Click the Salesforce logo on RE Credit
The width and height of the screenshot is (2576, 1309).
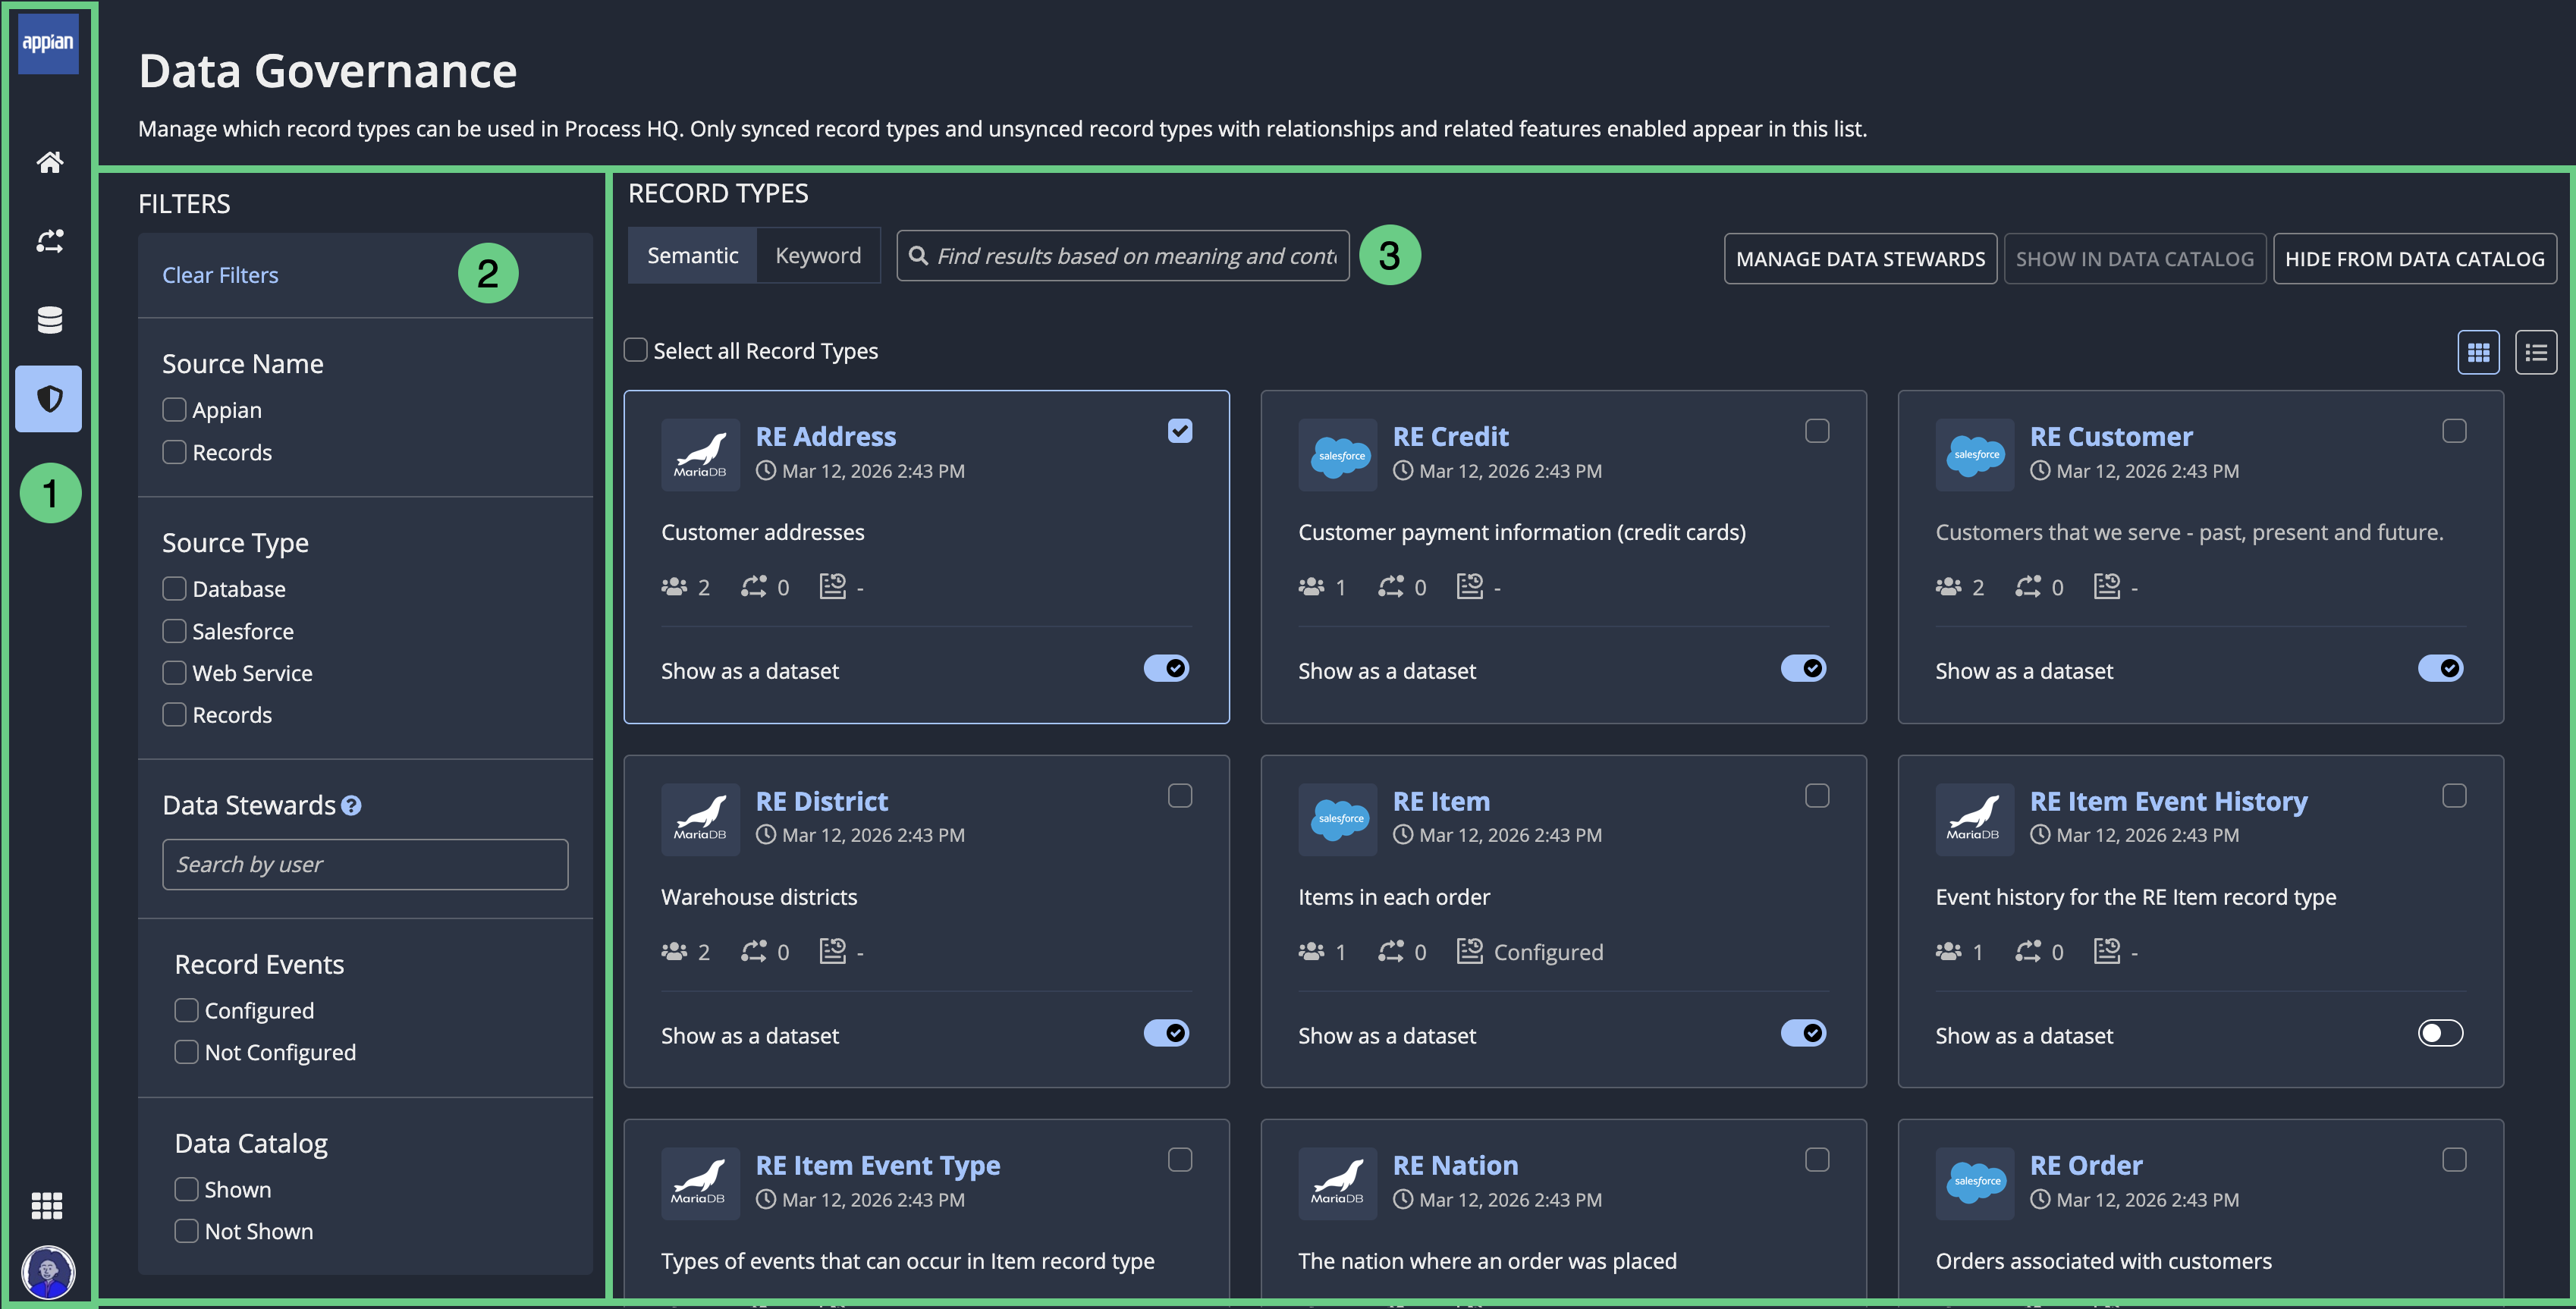click(x=1337, y=455)
